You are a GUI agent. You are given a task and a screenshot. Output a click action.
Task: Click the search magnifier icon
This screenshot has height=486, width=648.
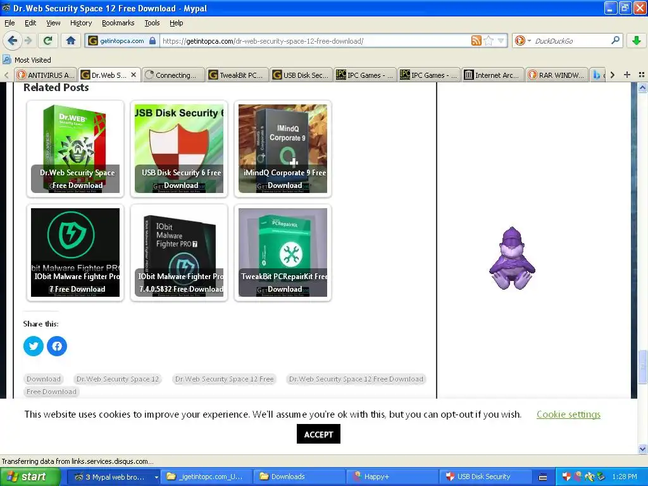[x=615, y=40]
